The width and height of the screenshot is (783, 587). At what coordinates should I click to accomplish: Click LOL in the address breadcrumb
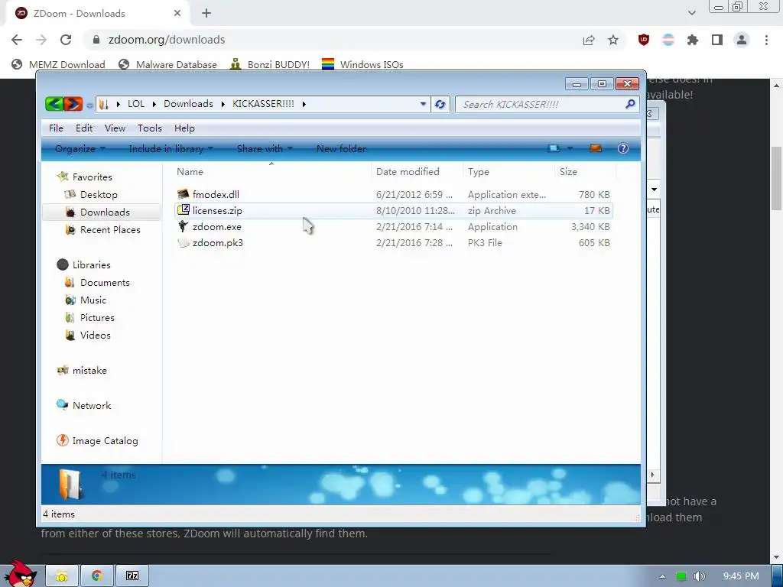(136, 104)
